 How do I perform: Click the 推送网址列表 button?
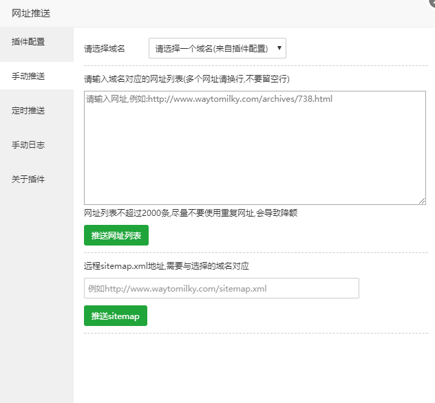pos(116,235)
